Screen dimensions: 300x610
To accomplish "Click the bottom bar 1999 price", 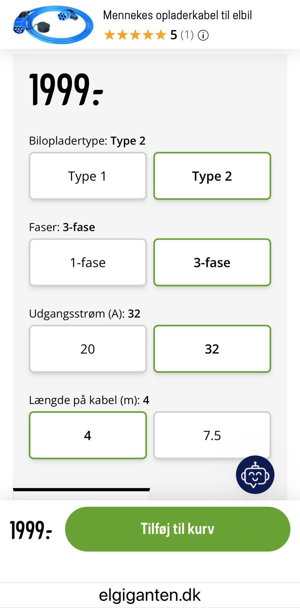I will pos(31,530).
